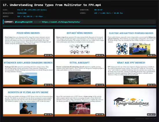Click the 00:25:06 timestamp
This screenshot has height=122, width=159.
pyautogui.click(x=100, y=115)
